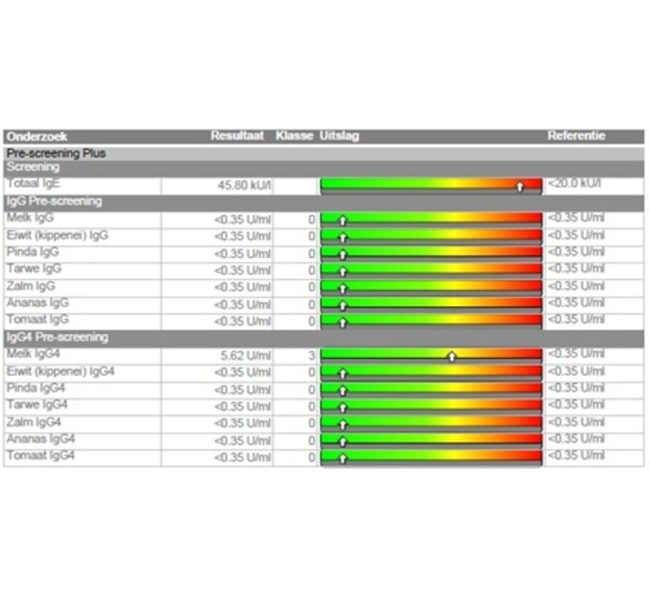Click the arrow marker on Melk IgG bar
Screen dimensions: 650x599
point(343,220)
